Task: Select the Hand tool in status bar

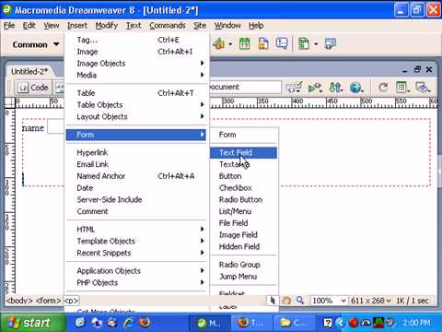Action: [286, 301]
